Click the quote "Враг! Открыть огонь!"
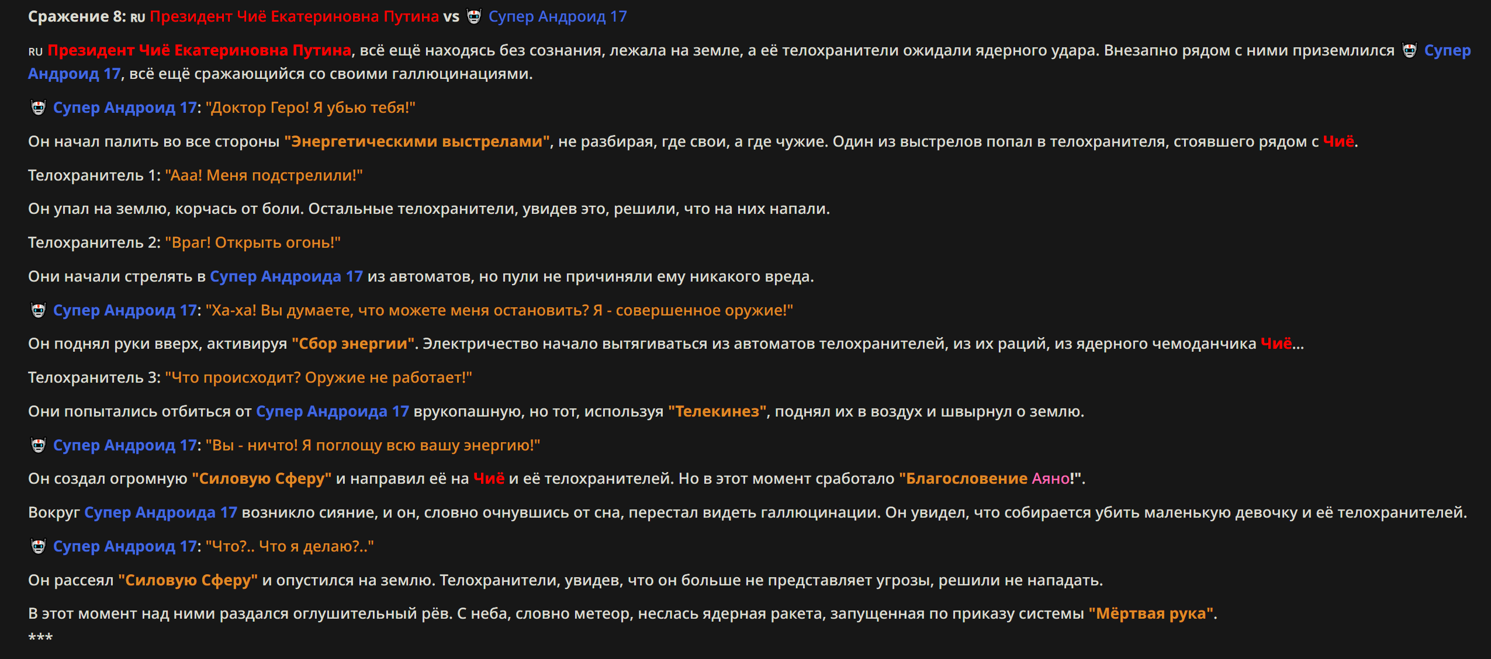Viewport: 1491px width, 659px height. [253, 242]
